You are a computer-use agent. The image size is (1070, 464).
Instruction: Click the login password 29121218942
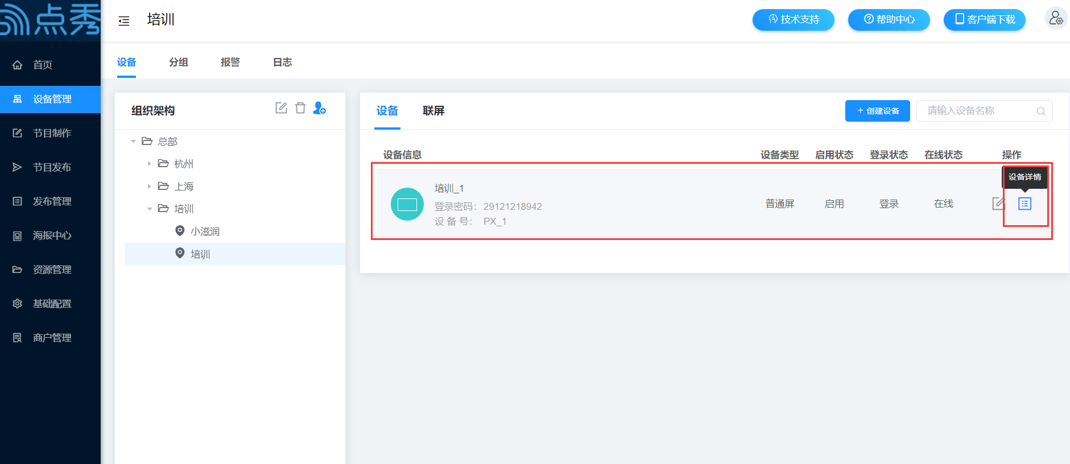point(513,206)
